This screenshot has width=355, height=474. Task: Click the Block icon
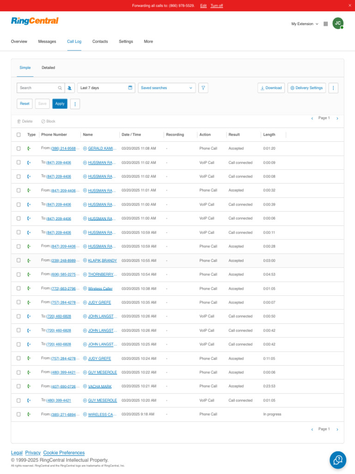(43, 122)
